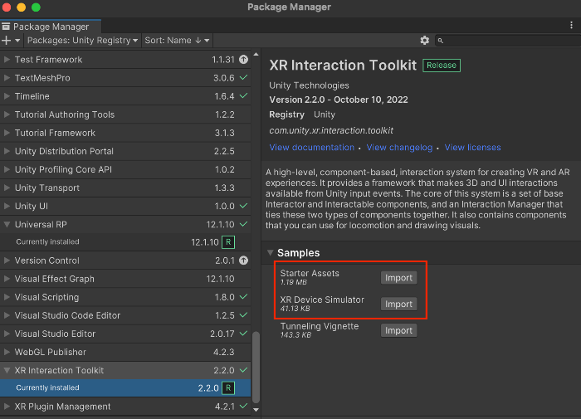Click the XR Interaction Toolkit installed checkmark
This screenshot has width=581, height=419.
pyautogui.click(x=243, y=370)
